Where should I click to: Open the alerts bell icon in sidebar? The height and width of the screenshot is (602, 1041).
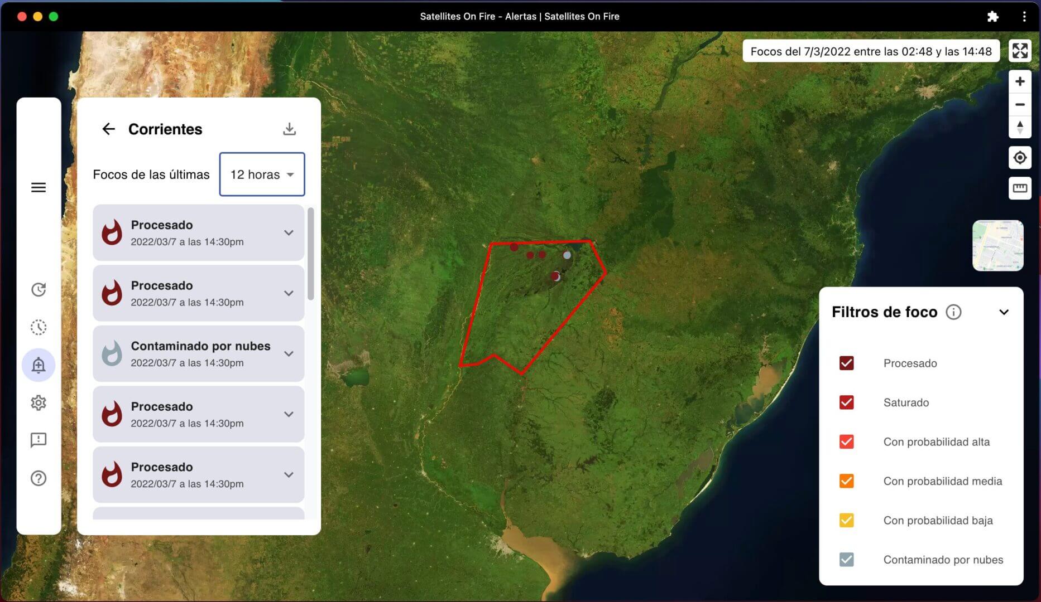[39, 365]
